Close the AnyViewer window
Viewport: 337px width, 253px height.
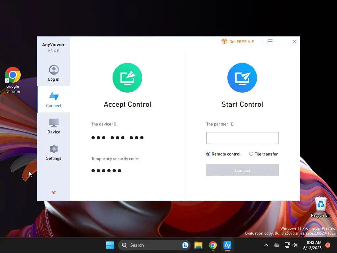[x=294, y=42]
